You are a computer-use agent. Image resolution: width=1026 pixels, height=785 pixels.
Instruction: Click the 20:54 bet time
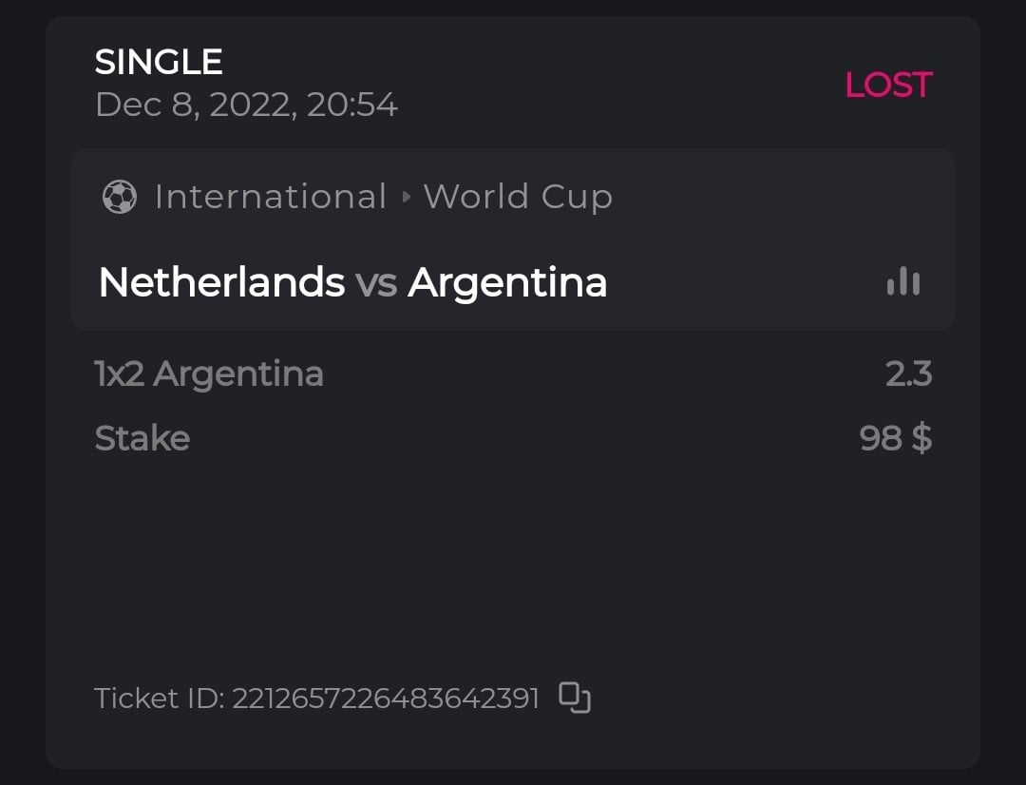351,105
